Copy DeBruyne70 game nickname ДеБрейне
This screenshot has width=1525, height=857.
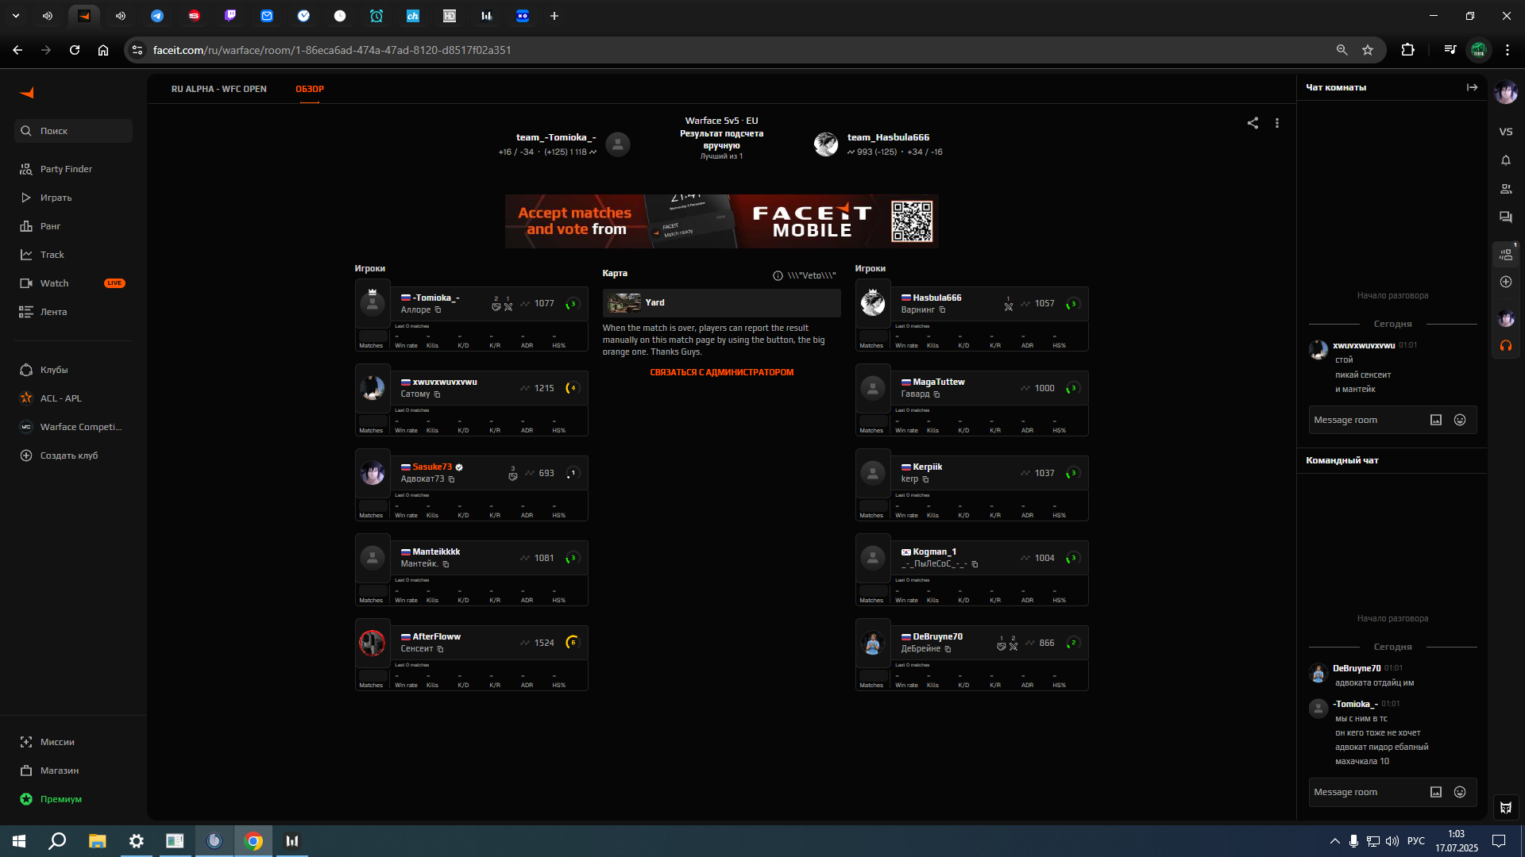(x=948, y=649)
